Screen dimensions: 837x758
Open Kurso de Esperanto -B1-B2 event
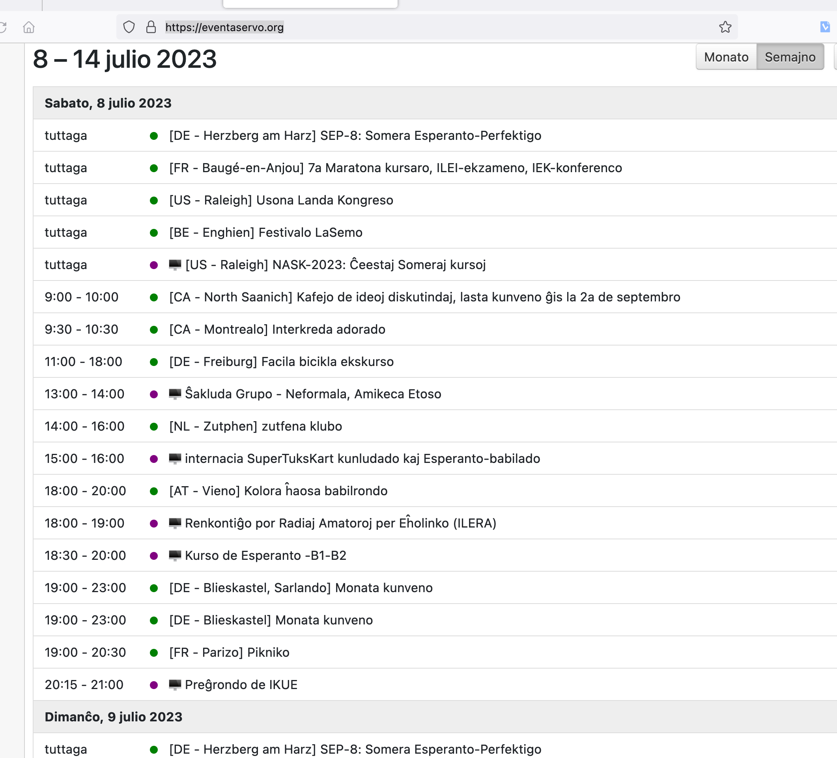[x=266, y=555]
